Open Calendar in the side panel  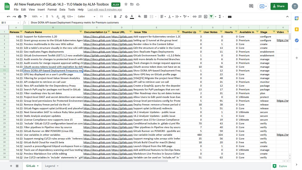pyautogui.click(x=297, y=18)
